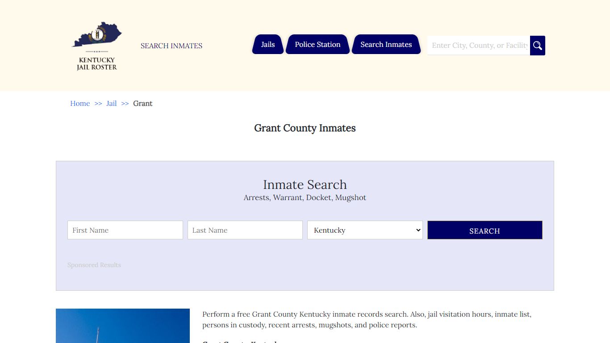Open the Kentucky state dropdown
The height and width of the screenshot is (343, 610).
(365, 230)
